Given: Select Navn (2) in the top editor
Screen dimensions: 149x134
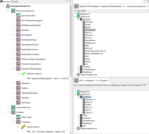Looking at the screenshot, I should [x=89, y=48].
